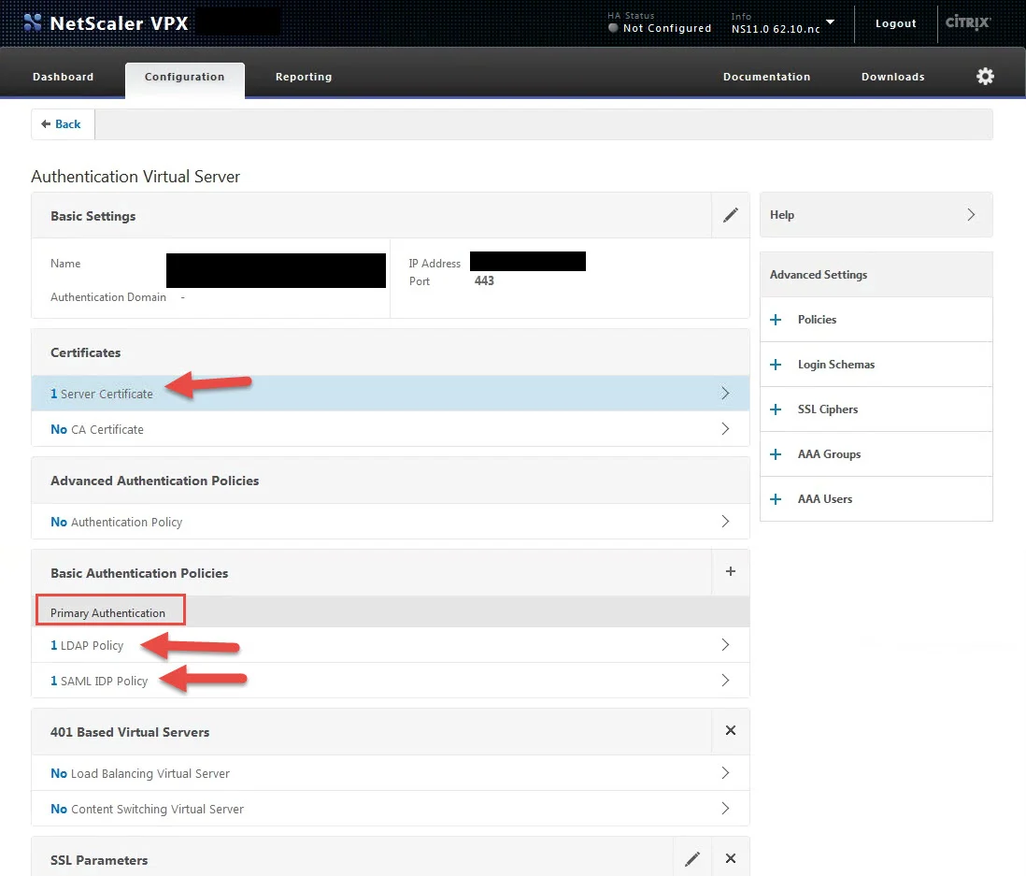Go Back to the previous page

click(62, 124)
